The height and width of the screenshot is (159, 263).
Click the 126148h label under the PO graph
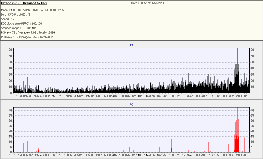137,155
